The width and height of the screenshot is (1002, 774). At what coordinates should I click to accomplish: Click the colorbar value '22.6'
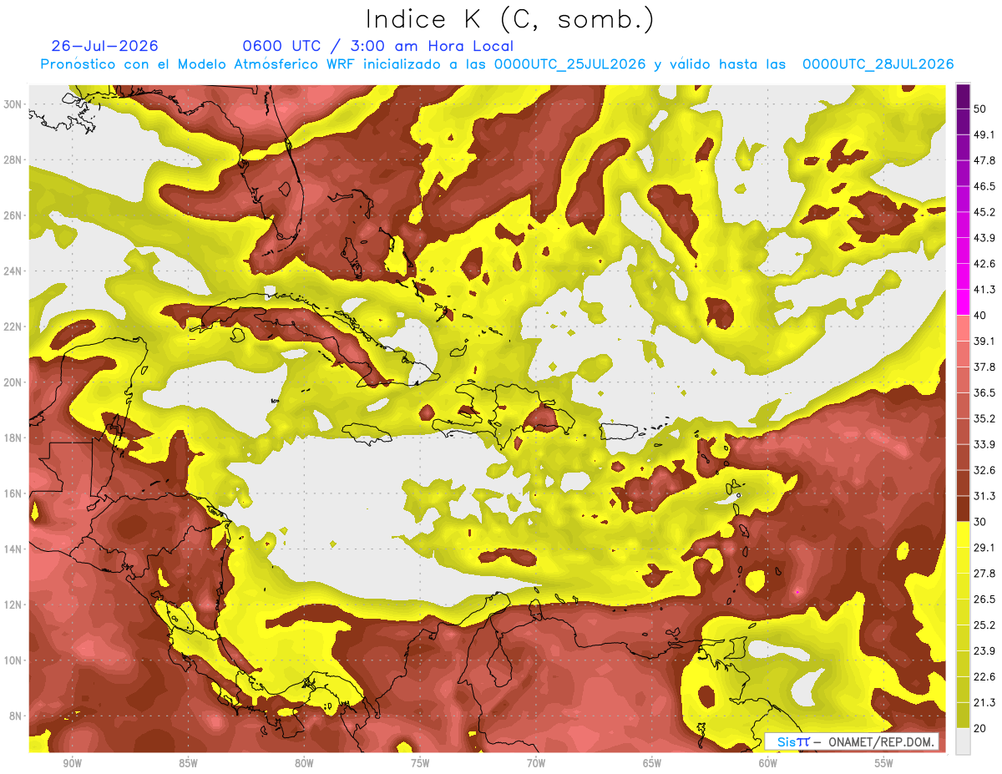984,677
